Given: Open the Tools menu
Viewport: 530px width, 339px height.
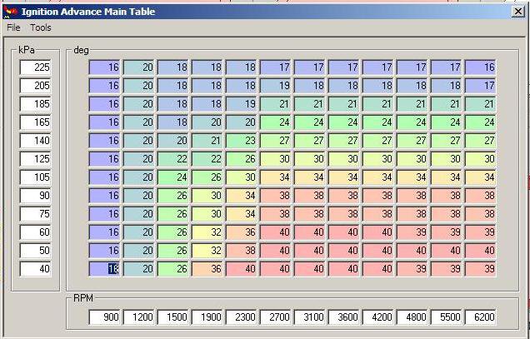Looking at the screenshot, I should (41, 27).
